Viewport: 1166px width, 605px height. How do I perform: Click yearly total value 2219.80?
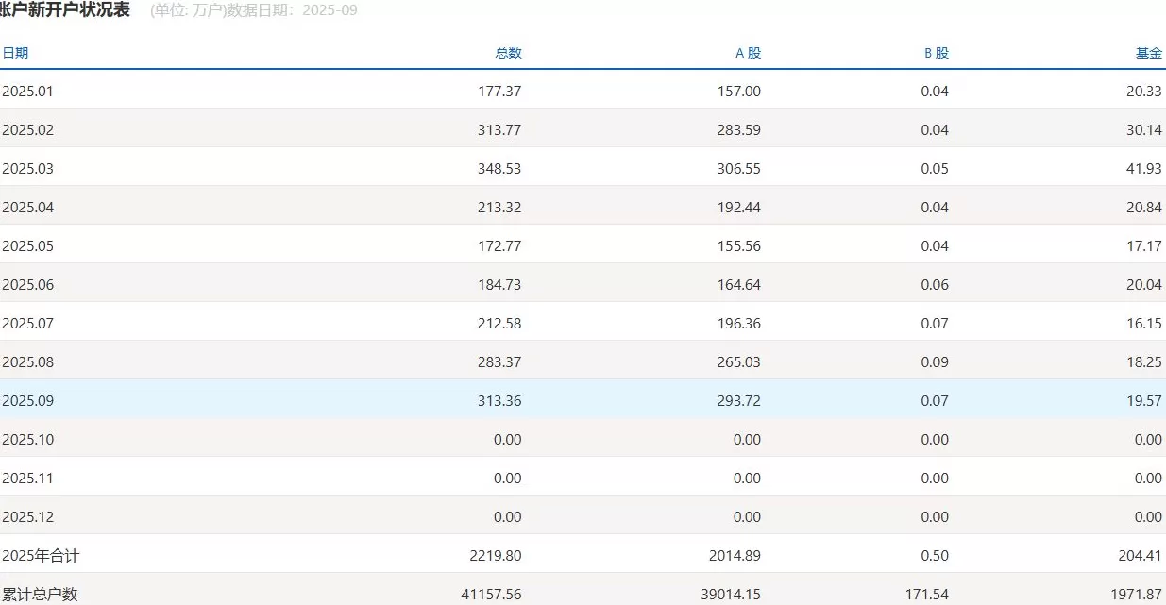click(496, 556)
